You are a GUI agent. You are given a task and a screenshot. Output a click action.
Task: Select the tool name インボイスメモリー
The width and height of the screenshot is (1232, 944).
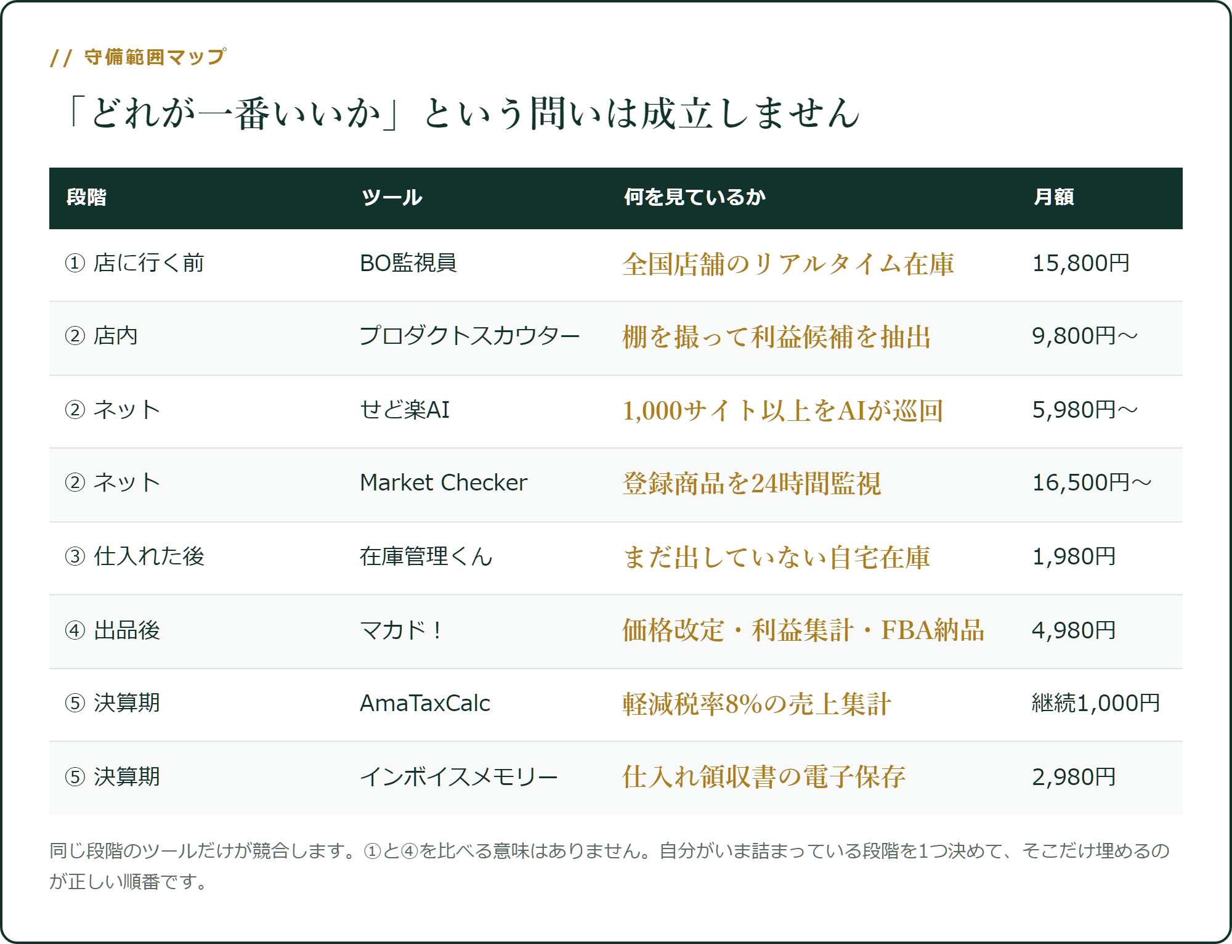[x=459, y=777]
